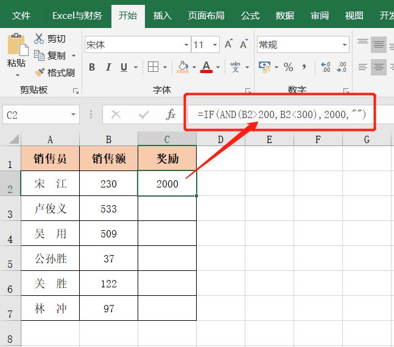Click the center horizontally icon
394x347 pixels.
379,67
